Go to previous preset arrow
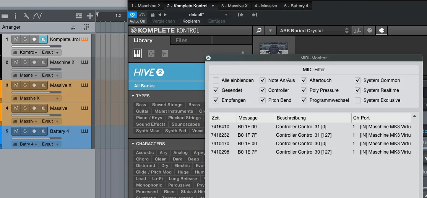 (x=159, y=15)
